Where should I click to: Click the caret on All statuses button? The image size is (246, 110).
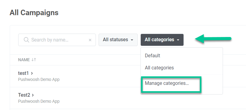point(132,40)
